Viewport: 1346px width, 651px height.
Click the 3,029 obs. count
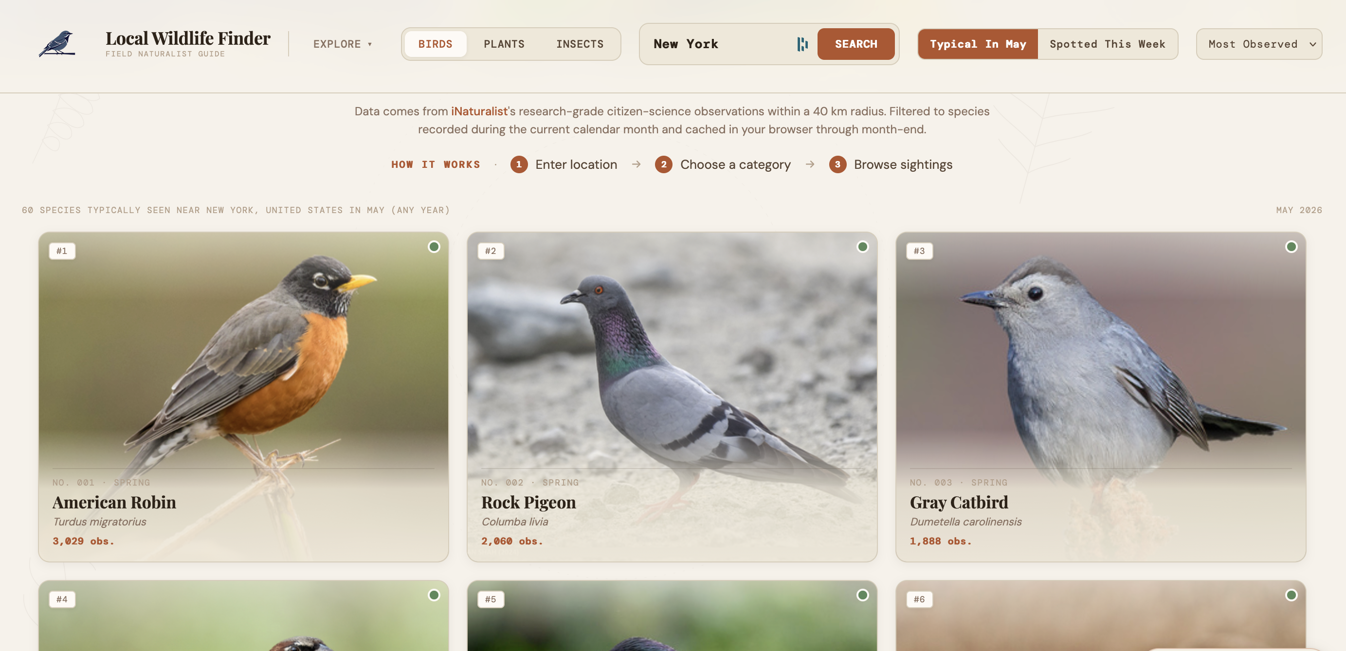click(83, 541)
